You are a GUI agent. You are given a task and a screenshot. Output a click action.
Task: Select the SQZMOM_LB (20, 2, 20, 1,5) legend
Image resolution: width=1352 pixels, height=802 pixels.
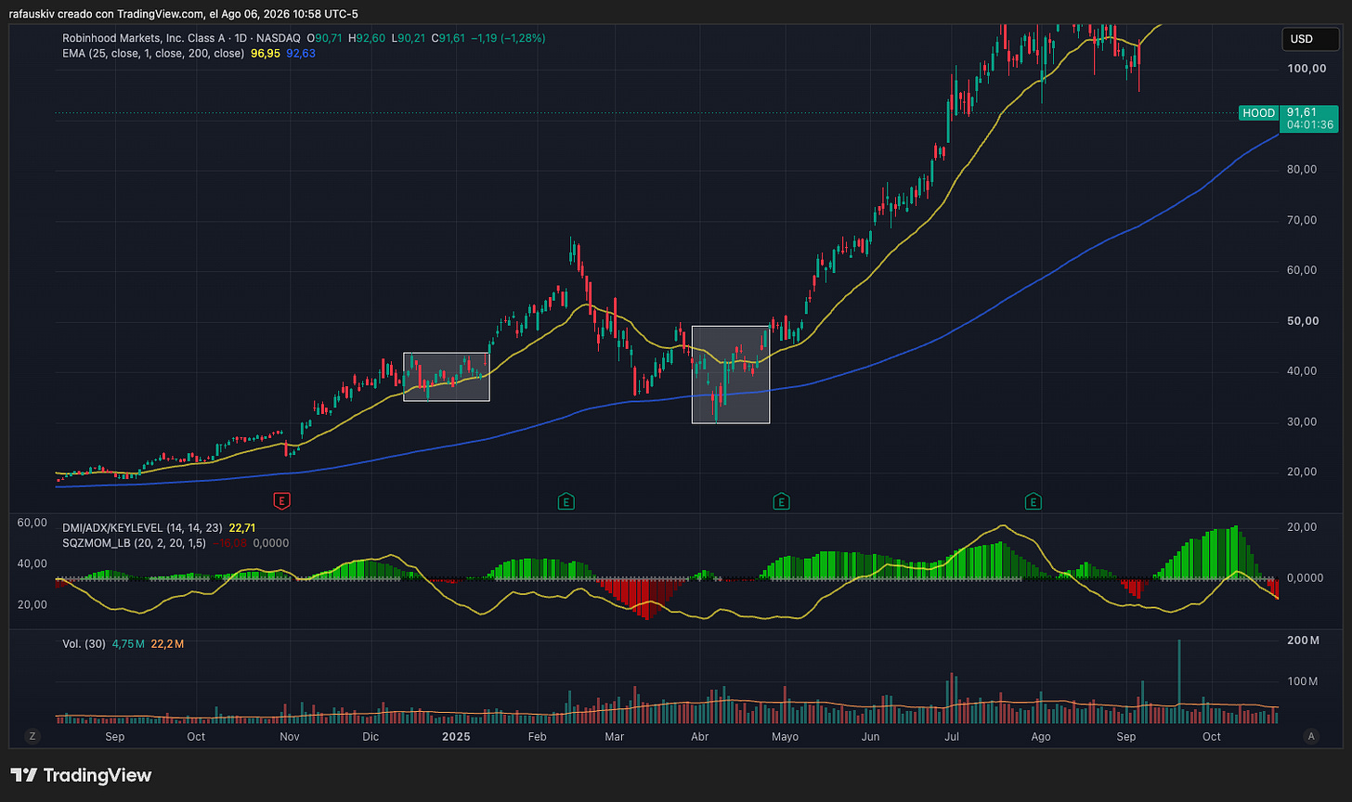click(x=136, y=543)
